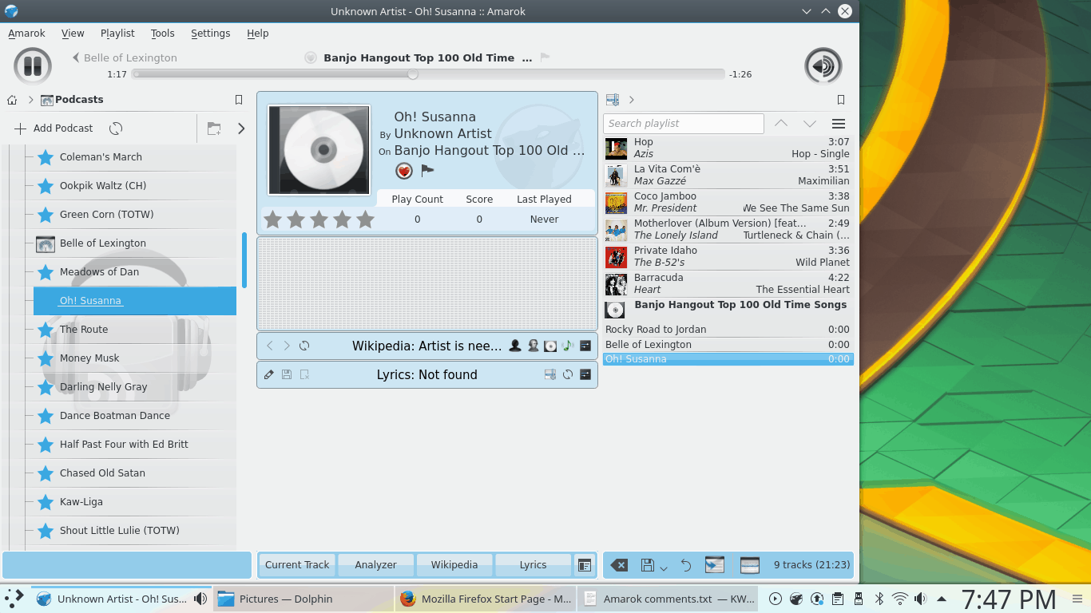This screenshot has width=1091, height=613.
Task: Open the Help menu
Action: [x=258, y=34]
